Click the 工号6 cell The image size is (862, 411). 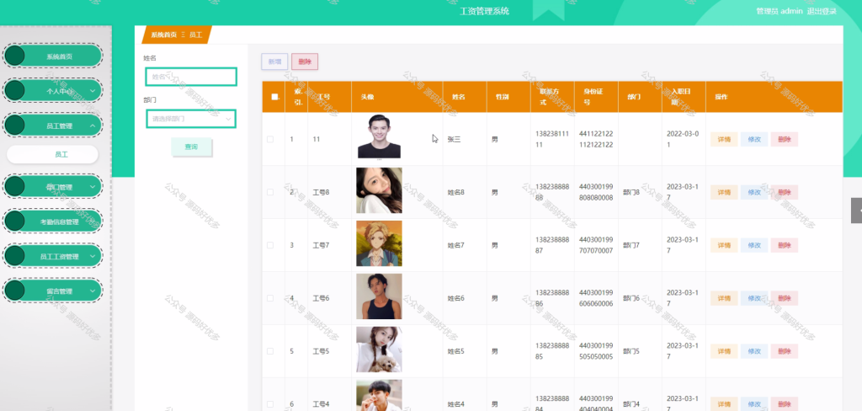coord(321,298)
